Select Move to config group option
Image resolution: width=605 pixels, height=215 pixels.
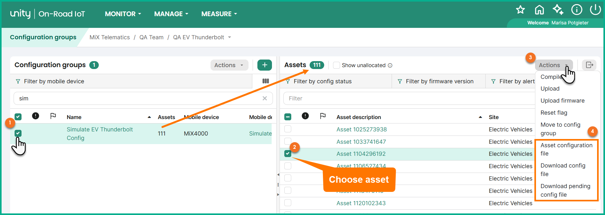pyautogui.click(x=560, y=129)
